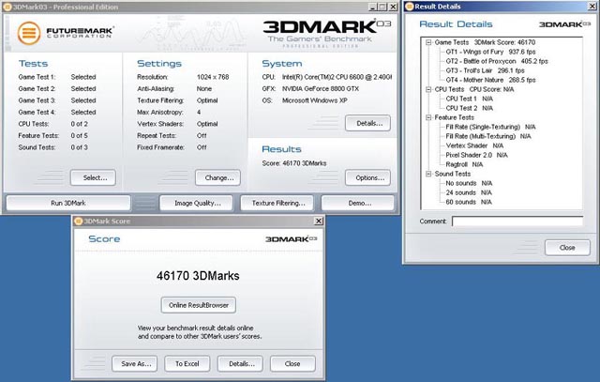Select GT1 - Wings of Fury row
Screen dimensions: 600x382
pos(490,52)
